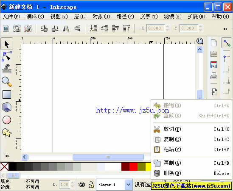Click Select All objects icon
The image size is (233, 191).
tap(6, 28)
